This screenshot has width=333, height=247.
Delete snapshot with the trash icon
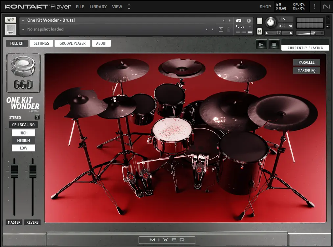click(229, 30)
